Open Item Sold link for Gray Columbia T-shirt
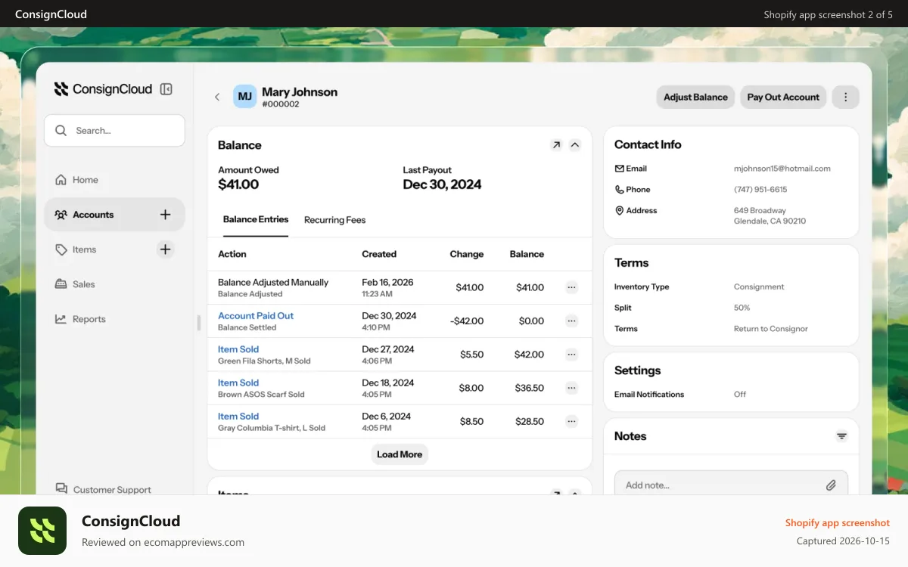The image size is (908, 567). point(238,416)
